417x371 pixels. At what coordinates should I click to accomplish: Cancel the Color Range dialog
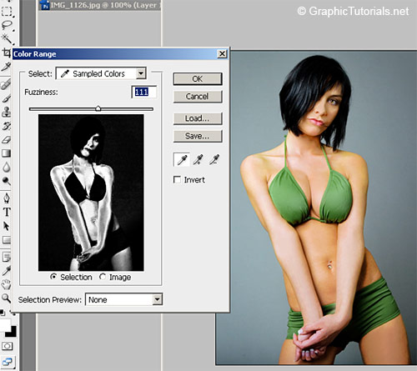pyautogui.click(x=198, y=97)
